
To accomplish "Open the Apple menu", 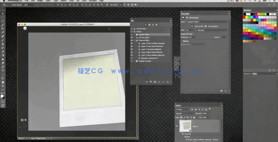I will pos(4,1).
